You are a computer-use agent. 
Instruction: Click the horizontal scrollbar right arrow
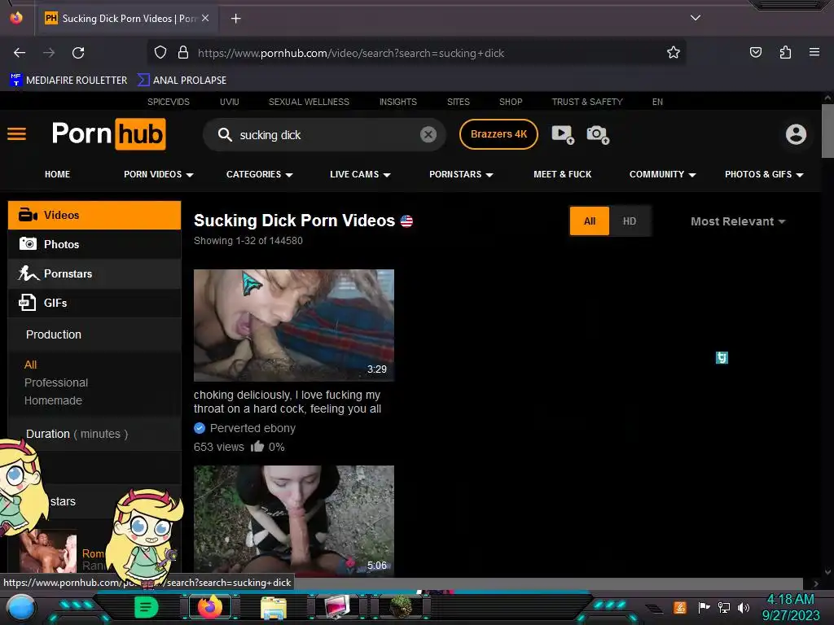point(816,583)
